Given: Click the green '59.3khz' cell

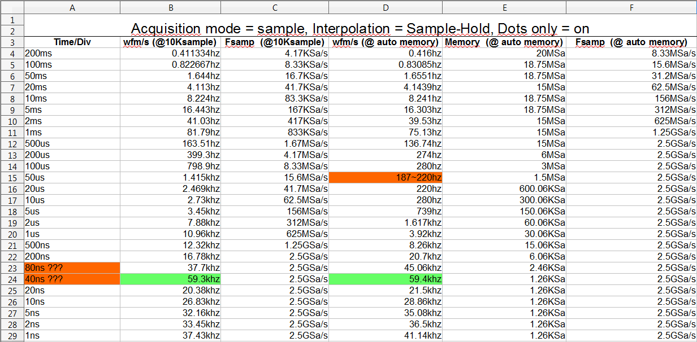Looking at the screenshot, I should pos(170,279).
